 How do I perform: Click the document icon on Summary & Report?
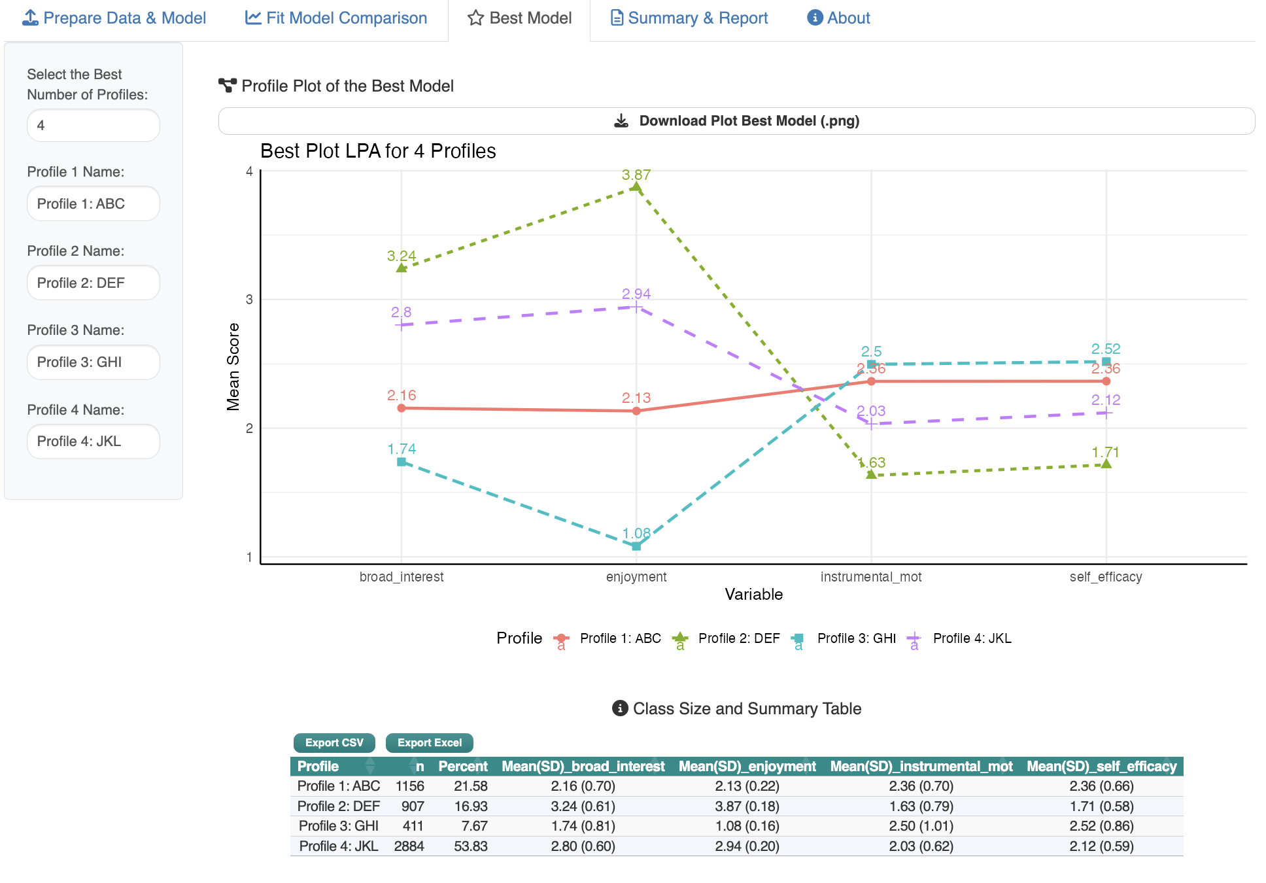(x=616, y=18)
